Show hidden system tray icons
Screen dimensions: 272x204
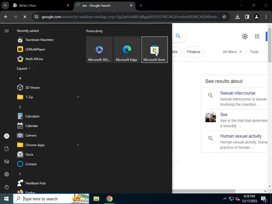[225, 199]
